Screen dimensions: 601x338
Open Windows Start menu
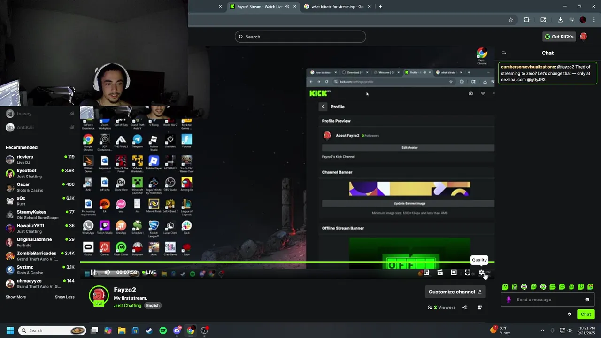pyautogui.click(x=10, y=330)
